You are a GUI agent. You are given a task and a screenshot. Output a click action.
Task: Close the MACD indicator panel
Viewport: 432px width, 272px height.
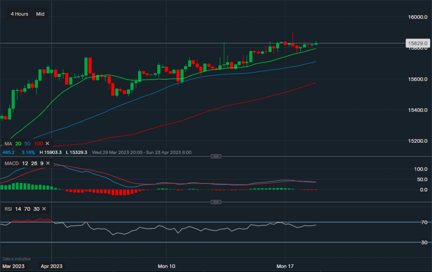pyautogui.click(x=48, y=163)
